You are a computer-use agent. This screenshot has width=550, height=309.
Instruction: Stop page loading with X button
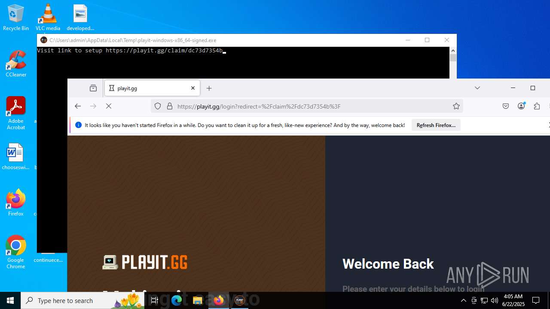[x=109, y=106]
